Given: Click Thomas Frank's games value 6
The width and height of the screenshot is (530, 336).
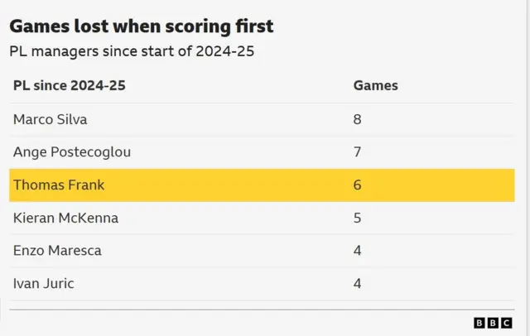Looking at the screenshot, I should pyautogui.click(x=358, y=185).
